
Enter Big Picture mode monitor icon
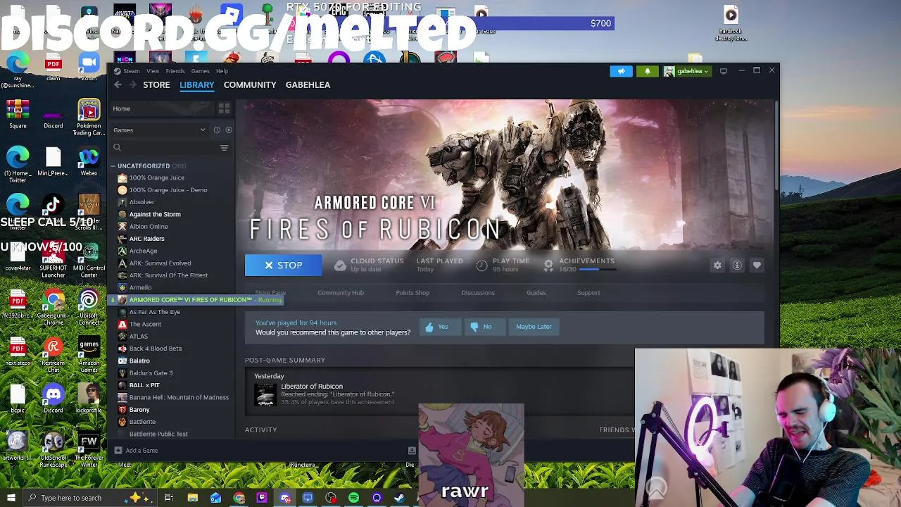click(724, 71)
